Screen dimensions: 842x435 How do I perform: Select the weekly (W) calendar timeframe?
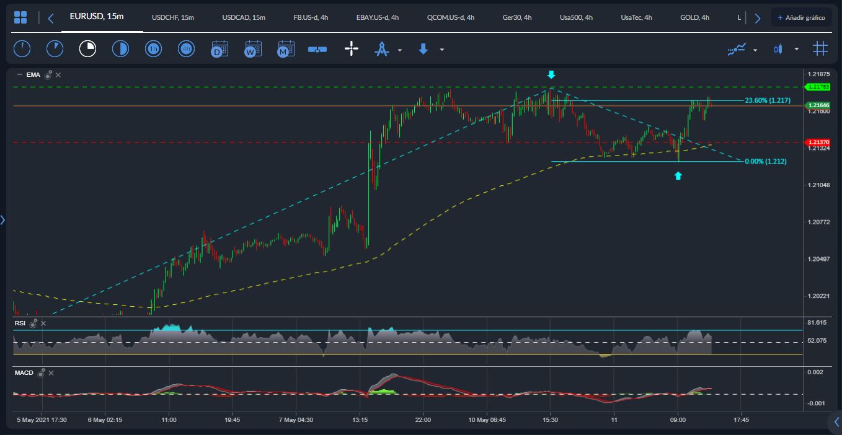tap(252, 49)
